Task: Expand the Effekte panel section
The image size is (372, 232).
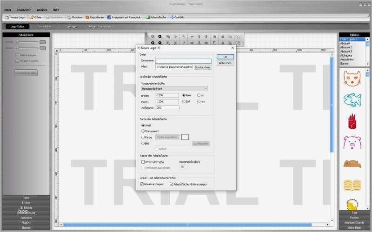Action: pos(26,203)
